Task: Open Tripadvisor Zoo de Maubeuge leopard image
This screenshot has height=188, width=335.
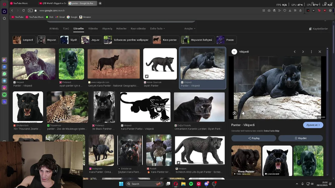Action: tap(67, 107)
